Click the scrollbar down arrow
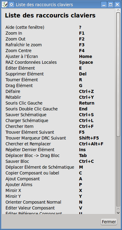Screen dimensions: 122x230 pos(118,212)
